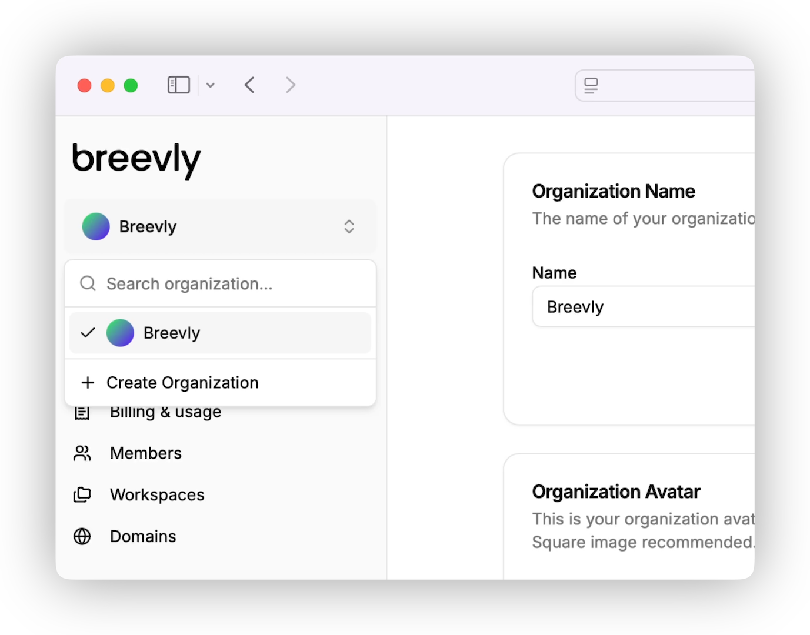Open Billing & usage in sidebar

pyautogui.click(x=165, y=413)
